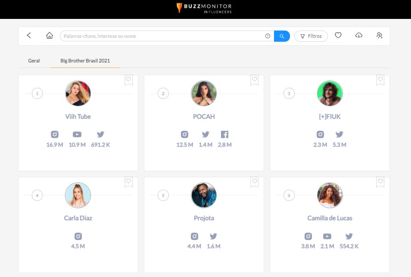Screen dimensions: 411x277
Task: Open the Filtros filter options
Action: coord(311,36)
